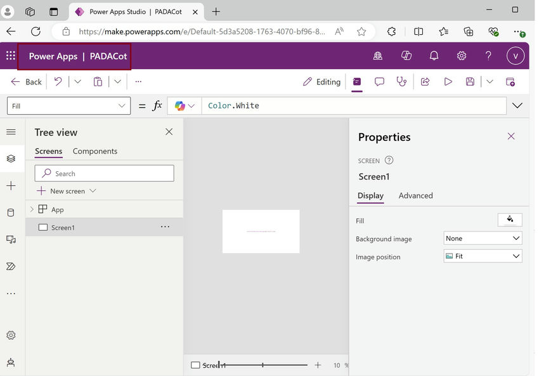This screenshot has width=539, height=376.
Task: Open the help question mark icon
Action: (488, 56)
